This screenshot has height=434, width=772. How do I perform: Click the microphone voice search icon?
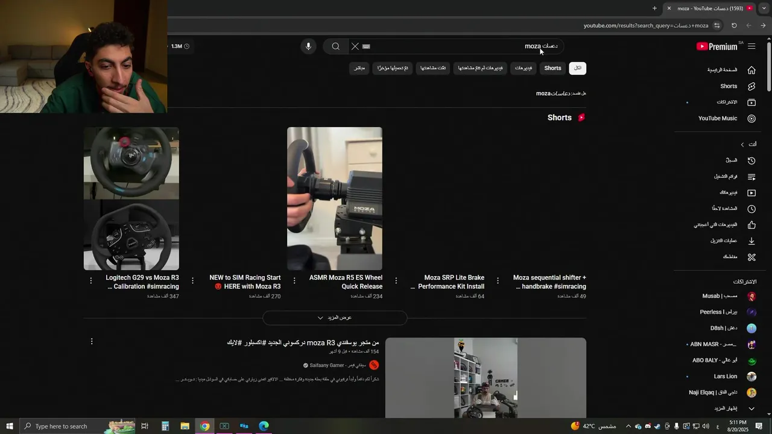click(x=308, y=46)
